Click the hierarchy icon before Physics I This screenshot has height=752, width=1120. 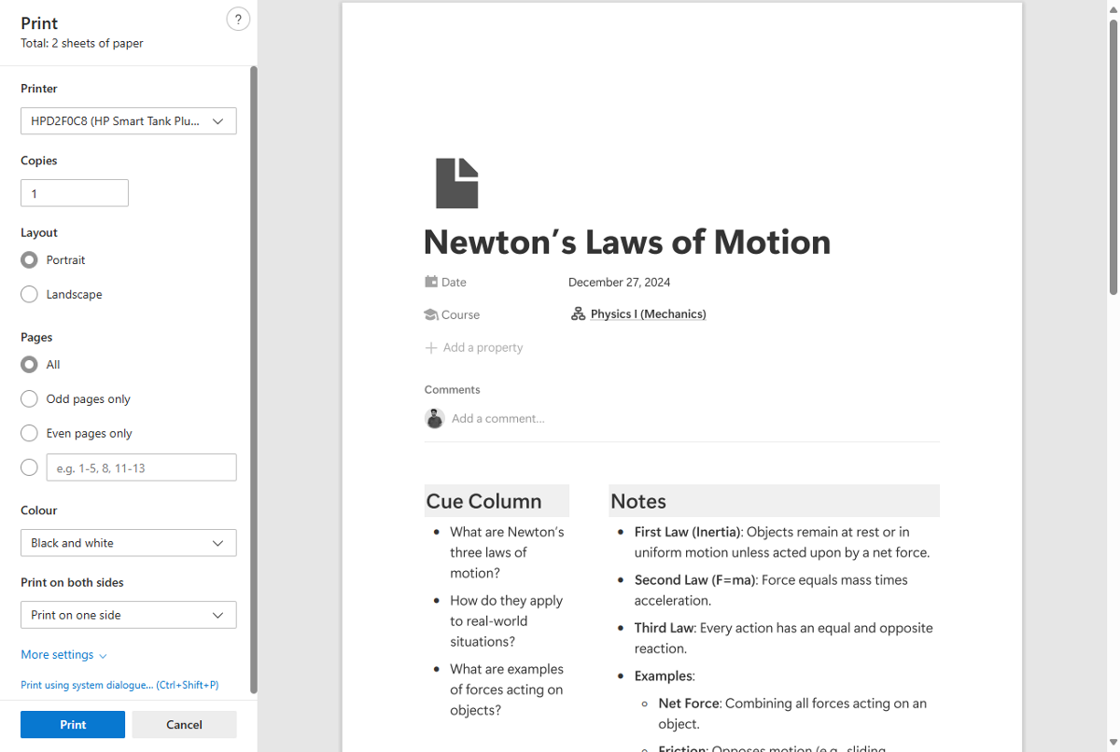point(578,314)
